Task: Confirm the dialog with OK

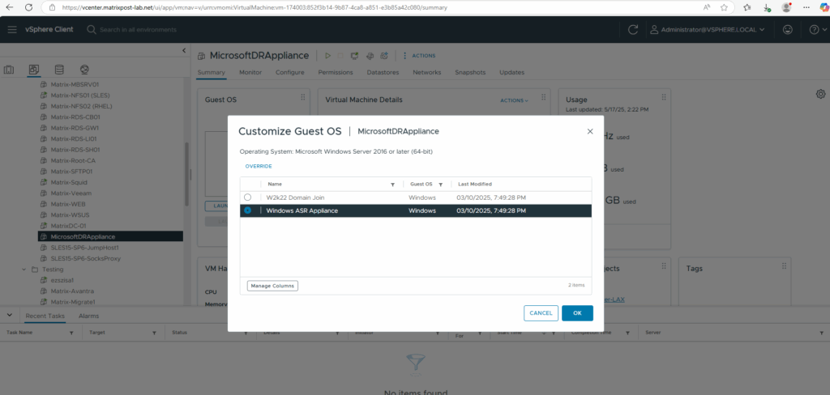Action: pyautogui.click(x=577, y=313)
